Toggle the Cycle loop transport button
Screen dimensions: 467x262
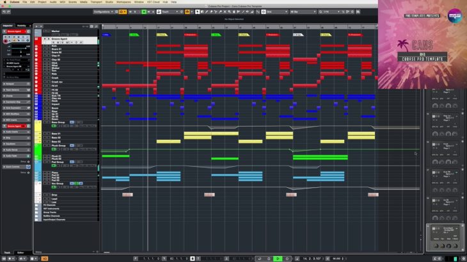pos(260,258)
